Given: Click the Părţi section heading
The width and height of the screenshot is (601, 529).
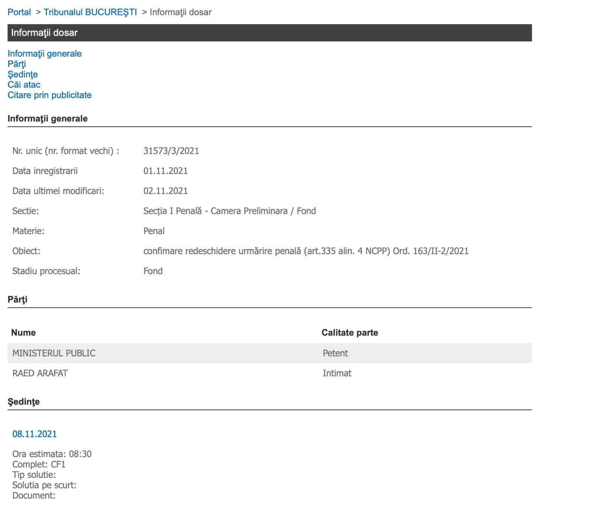Looking at the screenshot, I should click(x=18, y=299).
